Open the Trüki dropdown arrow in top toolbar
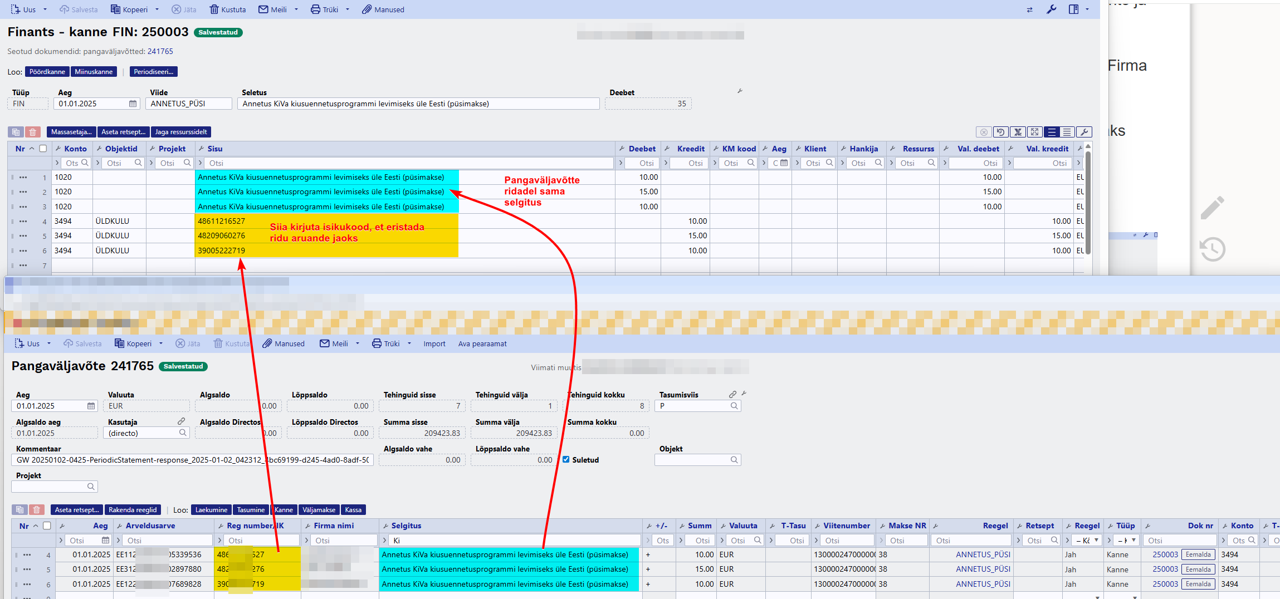 click(348, 9)
